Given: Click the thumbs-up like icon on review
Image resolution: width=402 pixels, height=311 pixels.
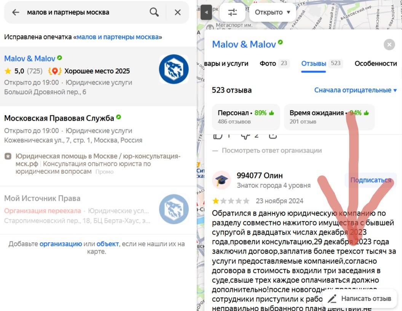Looking at the screenshot, I should point(217,136).
